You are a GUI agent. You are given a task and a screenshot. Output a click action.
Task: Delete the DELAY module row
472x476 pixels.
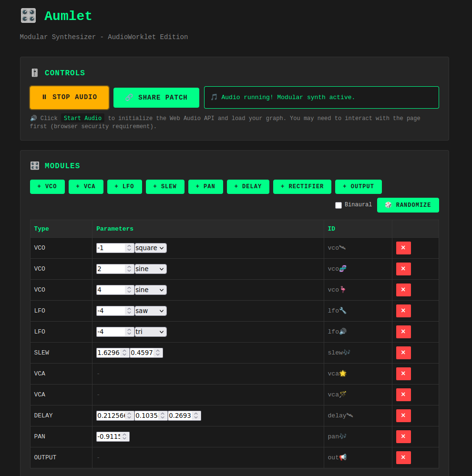click(x=403, y=415)
